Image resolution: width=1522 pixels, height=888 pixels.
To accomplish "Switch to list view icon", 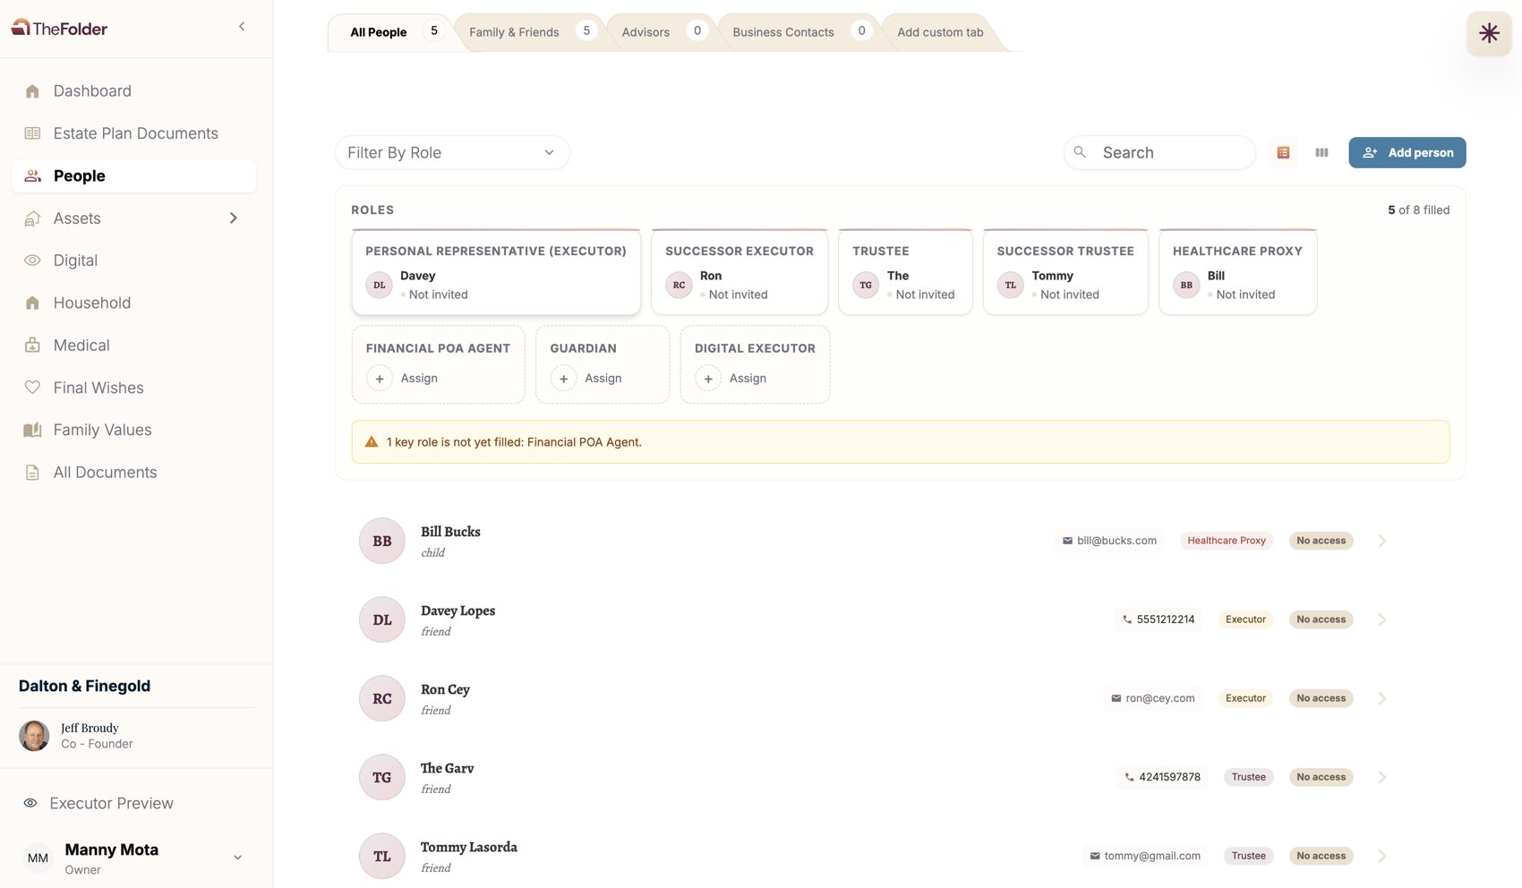I will (x=1283, y=153).
